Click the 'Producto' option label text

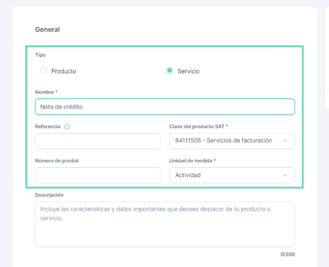pos(63,71)
